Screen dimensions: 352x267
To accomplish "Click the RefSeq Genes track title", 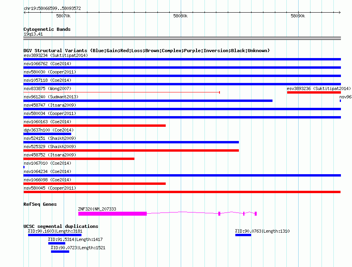I will [40, 204].
